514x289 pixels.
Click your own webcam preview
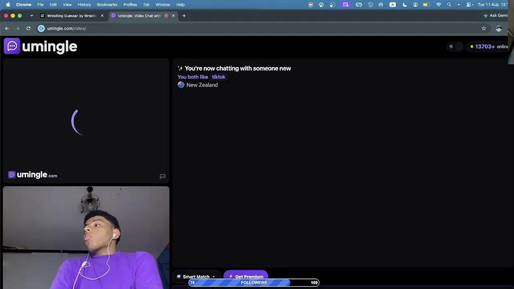tap(86, 237)
